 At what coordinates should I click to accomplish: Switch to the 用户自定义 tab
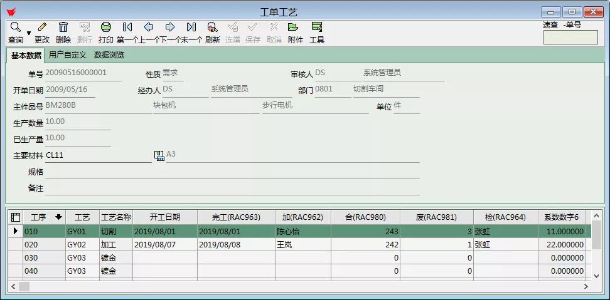(x=68, y=55)
